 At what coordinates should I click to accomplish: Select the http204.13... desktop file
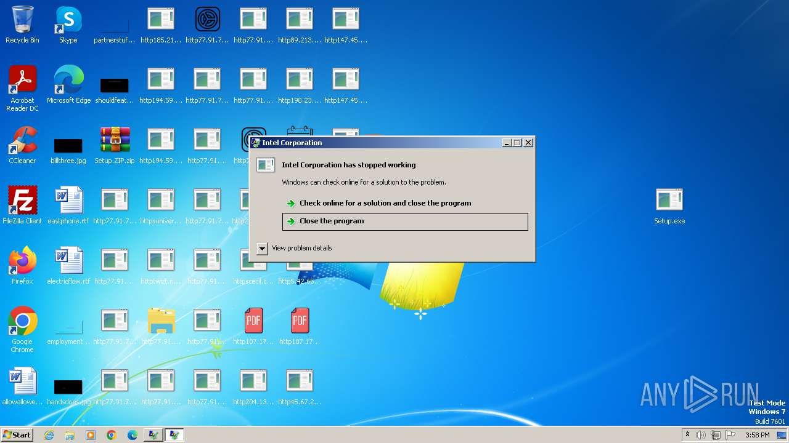point(253,387)
